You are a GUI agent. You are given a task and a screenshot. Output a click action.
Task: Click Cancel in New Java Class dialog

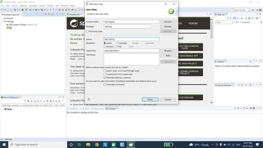pyautogui.click(x=168, y=99)
